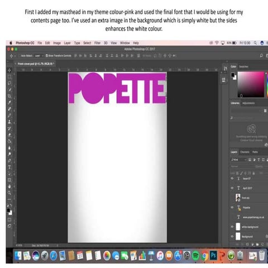Open the Window menu
268x268 pixels.
(125, 43)
